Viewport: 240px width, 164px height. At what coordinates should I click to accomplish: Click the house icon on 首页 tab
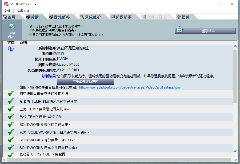(5, 17)
